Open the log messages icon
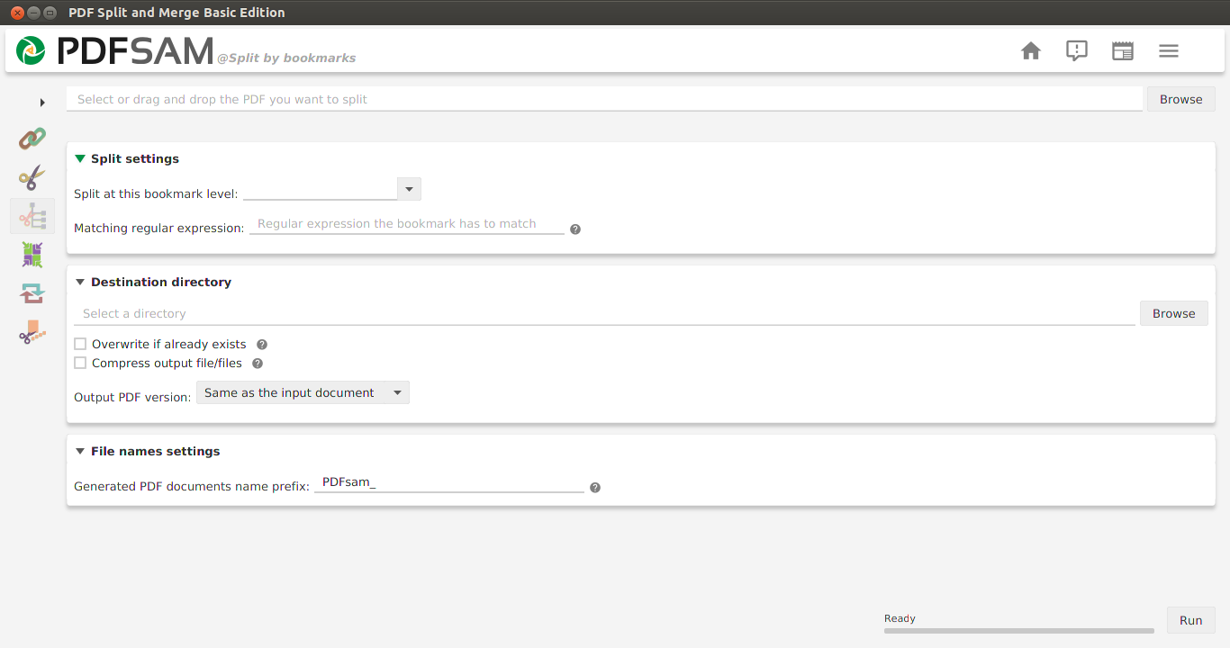This screenshot has height=648, width=1230. [x=1077, y=51]
